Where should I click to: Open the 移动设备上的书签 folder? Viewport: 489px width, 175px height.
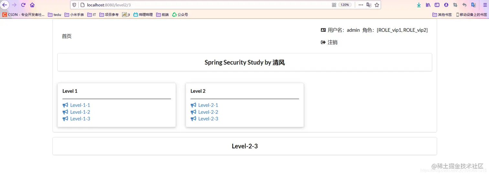[x=472, y=15]
